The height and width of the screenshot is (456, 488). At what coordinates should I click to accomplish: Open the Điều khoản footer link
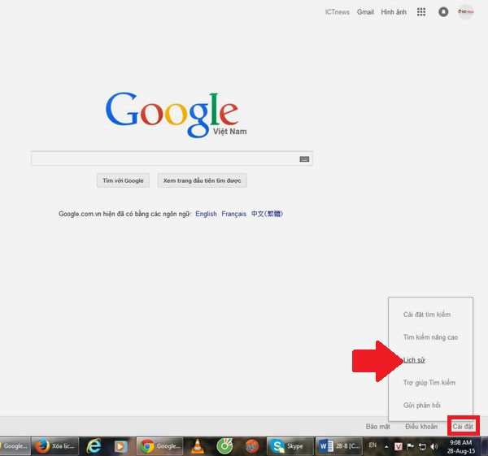421,426
